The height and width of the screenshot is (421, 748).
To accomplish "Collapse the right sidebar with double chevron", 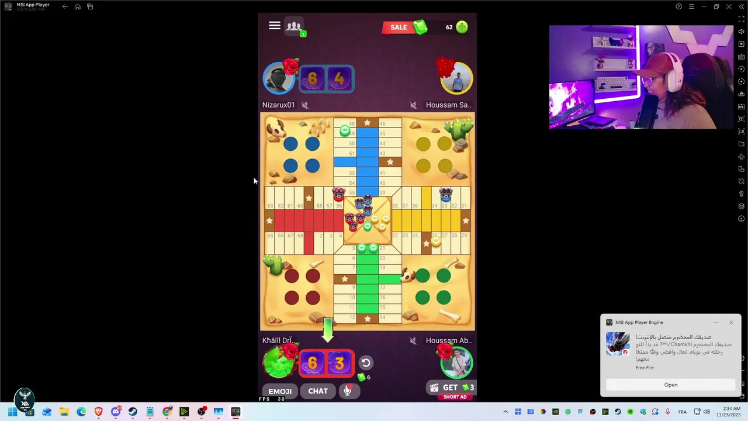I will click(x=741, y=6).
